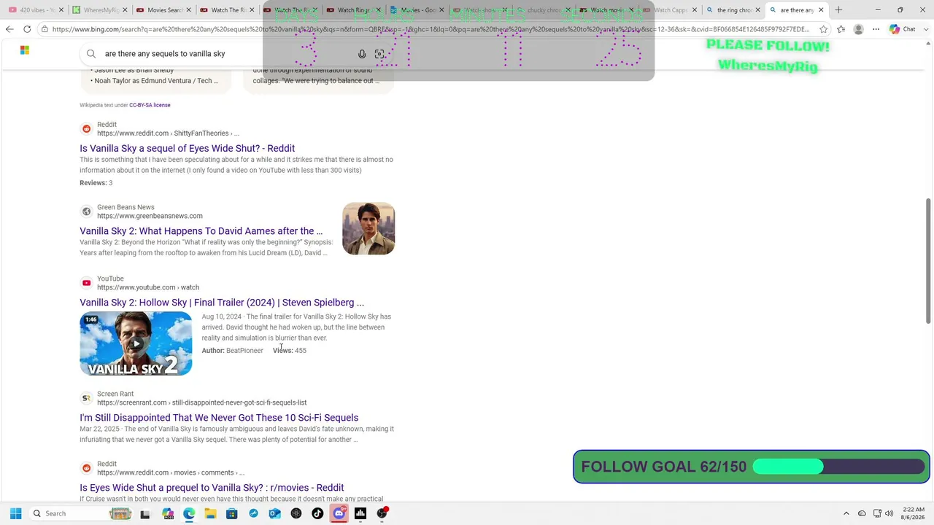Viewport: 934px width, 525px height.
Task: Close the ring chron tab
Action: pyautogui.click(x=757, y=10)
